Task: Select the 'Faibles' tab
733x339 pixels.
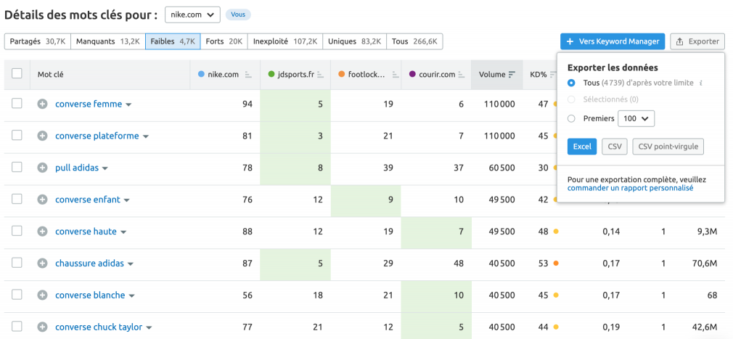Action: [x=173, y=41]
